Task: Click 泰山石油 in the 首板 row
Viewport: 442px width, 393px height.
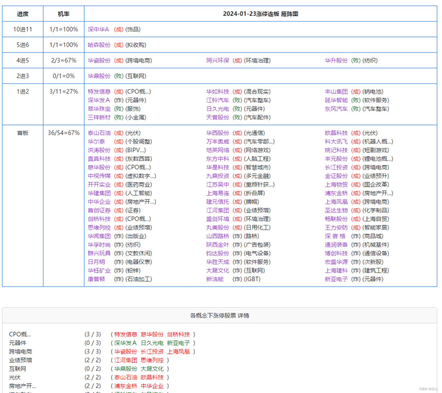Action: 99,133
